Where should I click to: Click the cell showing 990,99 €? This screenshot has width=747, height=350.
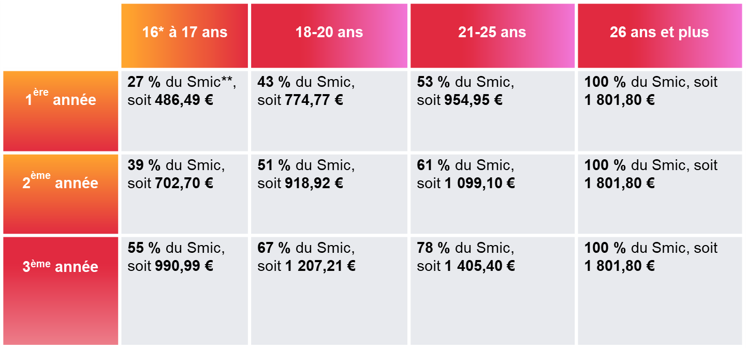tap(185, 291)
